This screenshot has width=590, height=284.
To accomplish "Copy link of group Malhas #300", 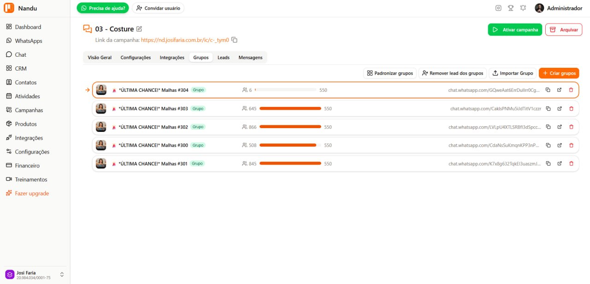I will point(548,145).
